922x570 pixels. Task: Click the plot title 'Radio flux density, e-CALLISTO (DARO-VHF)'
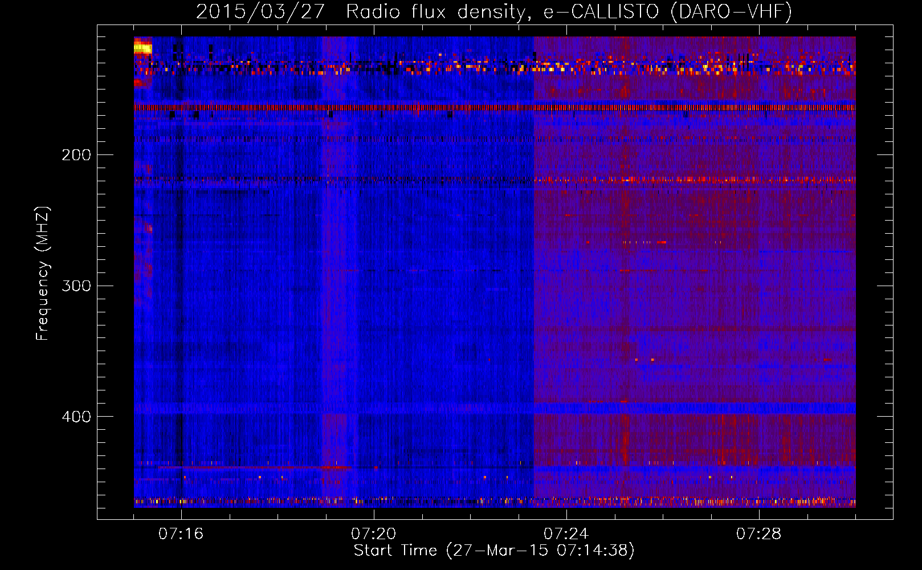569,11
